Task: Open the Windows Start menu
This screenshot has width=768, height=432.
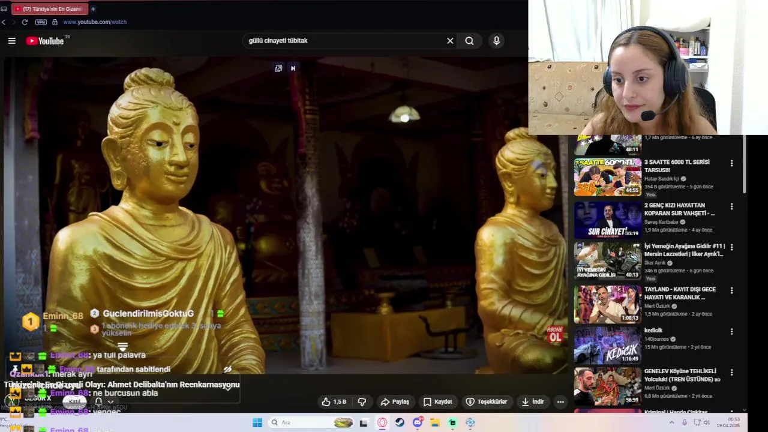Action: [x=257, y=423]
